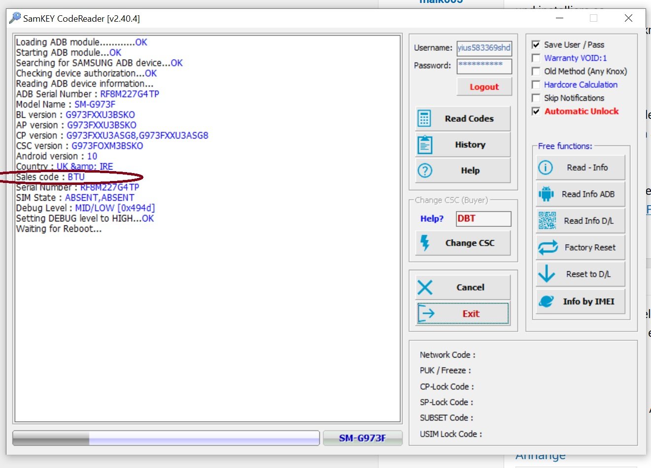The height and width of the screenshot is (468, 651).
Task: Click the Logout button
Action: pyautogui.click(x=484, y=87)
